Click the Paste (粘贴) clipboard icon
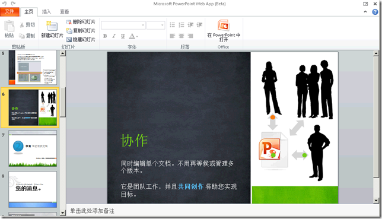 click(x=9, y=26)
